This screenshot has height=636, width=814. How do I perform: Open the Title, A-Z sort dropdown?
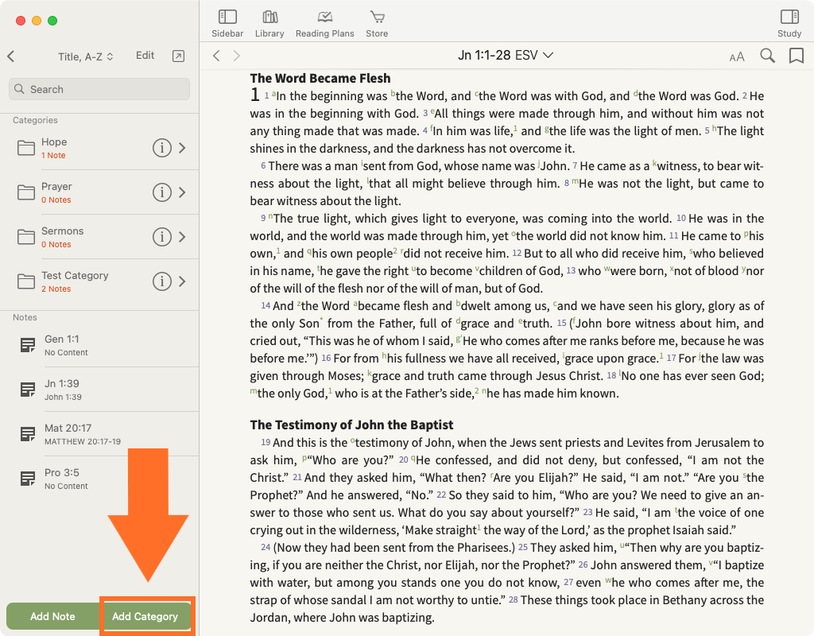click(x=86, y=56)
